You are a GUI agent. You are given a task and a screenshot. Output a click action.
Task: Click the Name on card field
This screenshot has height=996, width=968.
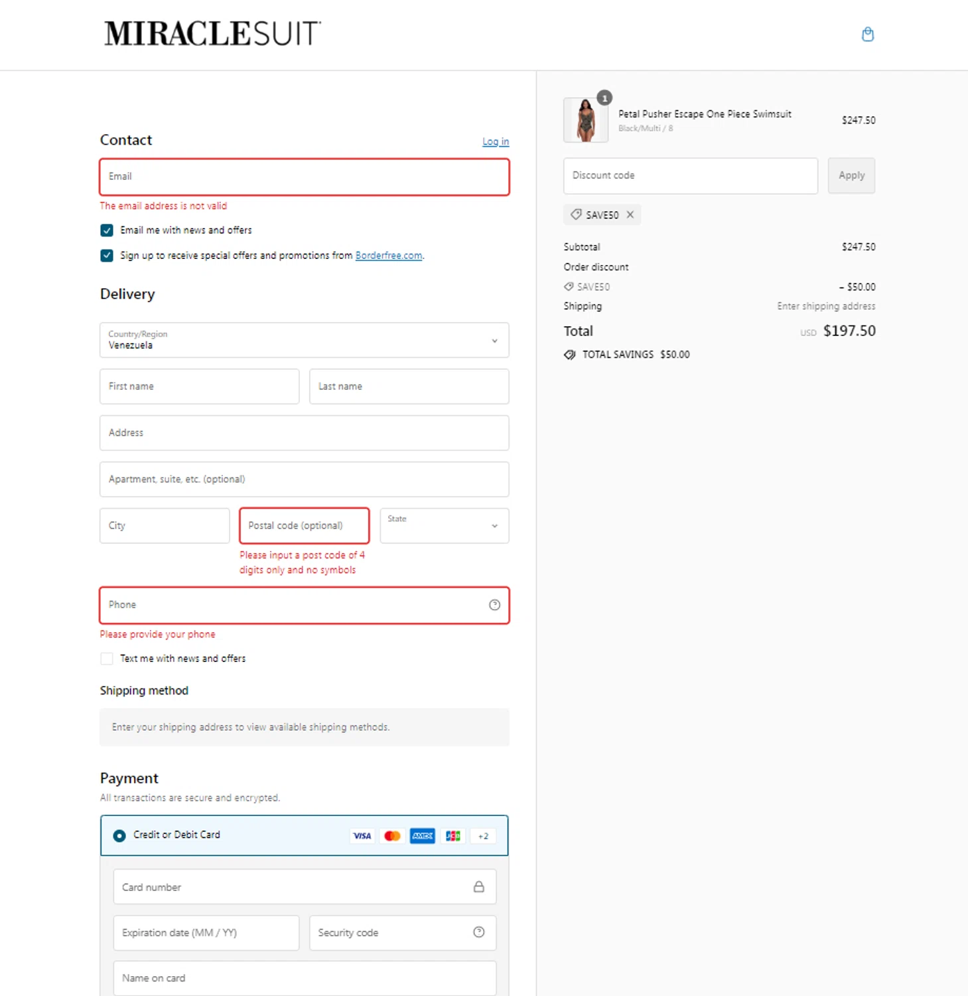coord(305,978)
